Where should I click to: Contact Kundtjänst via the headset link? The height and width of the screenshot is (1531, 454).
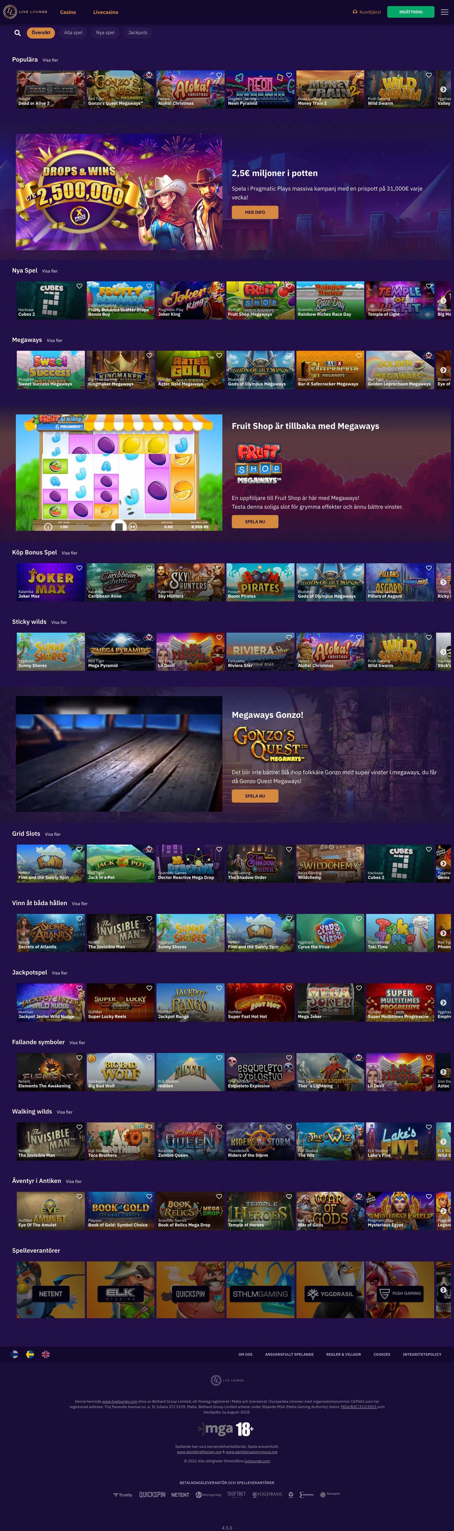[367, 12]
